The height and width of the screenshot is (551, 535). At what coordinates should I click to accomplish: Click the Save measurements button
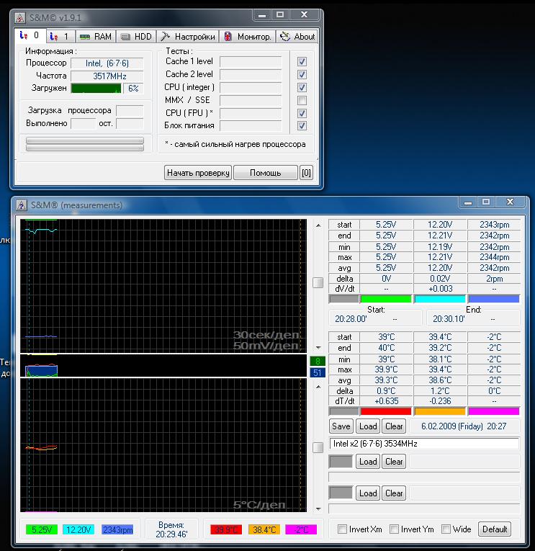point(341,426)
